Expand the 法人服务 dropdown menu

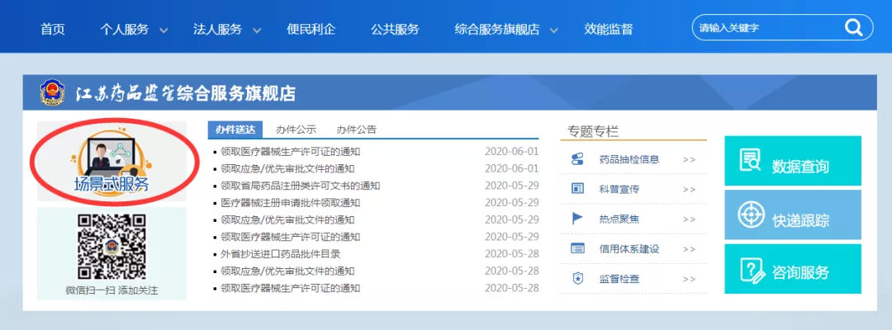pyautogui.click(x=227, y=30)
